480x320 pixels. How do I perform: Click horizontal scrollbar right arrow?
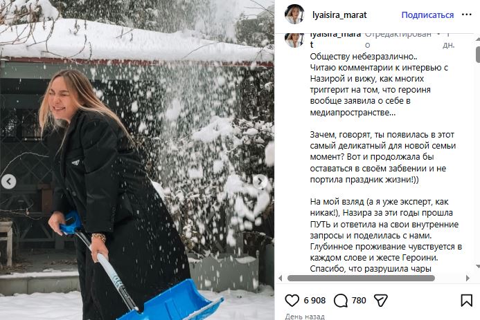pyautogui.click(x=468, y=278)
